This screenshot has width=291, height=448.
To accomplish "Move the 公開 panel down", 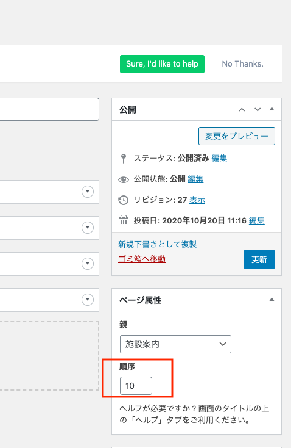I will pos(258,109).
